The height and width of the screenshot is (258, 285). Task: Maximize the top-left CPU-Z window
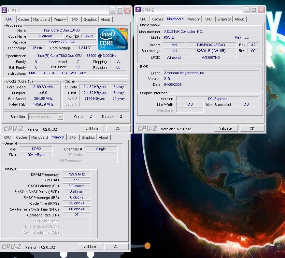(x=120, y=10)
